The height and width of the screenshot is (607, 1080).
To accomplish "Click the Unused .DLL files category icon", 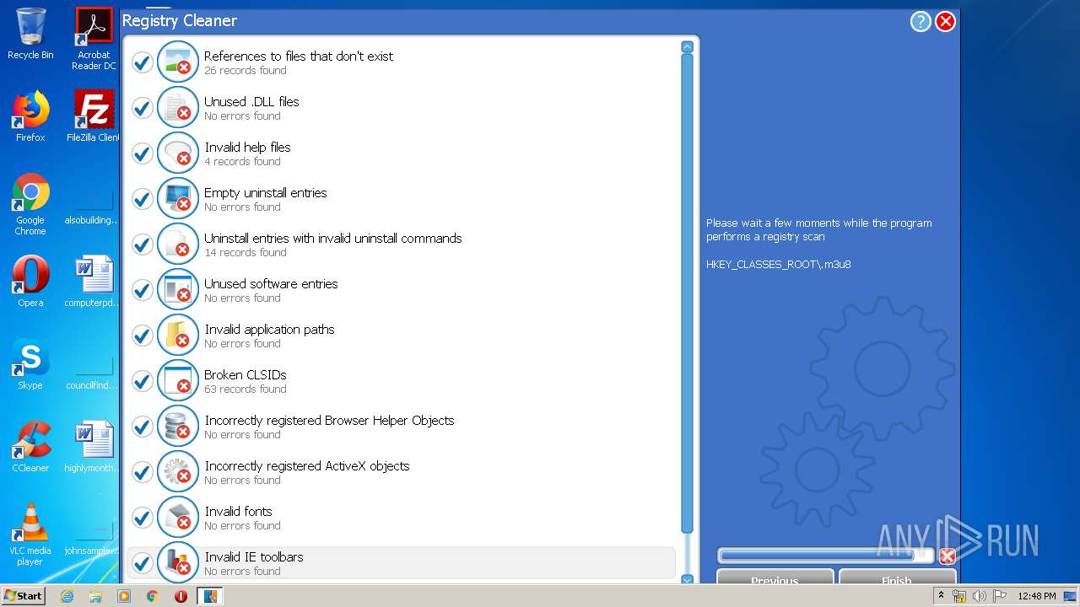I will [178, 108].
